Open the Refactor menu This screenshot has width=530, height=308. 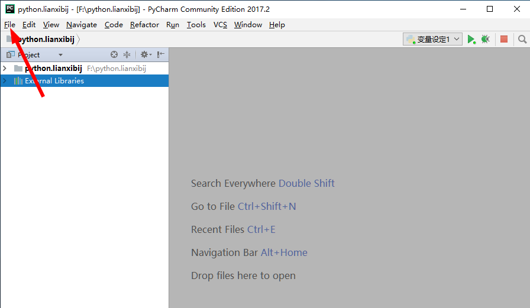pos(144,25)
